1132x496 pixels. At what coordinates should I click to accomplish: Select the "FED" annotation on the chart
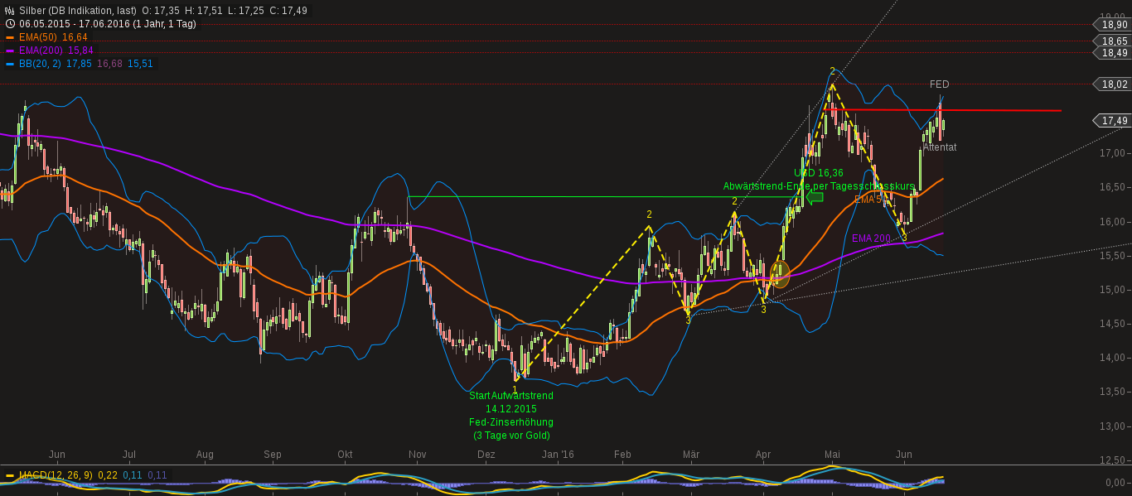coord(940,84)
